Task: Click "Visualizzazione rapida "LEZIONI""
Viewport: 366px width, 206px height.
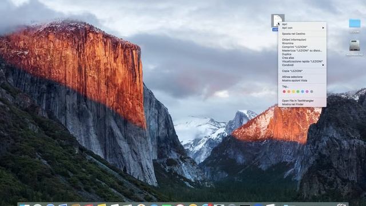Action: point(302,61)
